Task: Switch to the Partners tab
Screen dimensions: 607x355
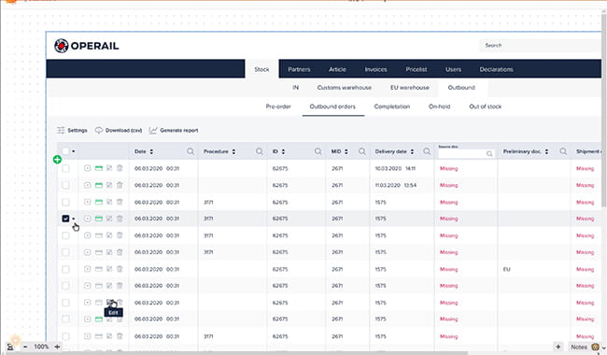Action: coord(299,69)
